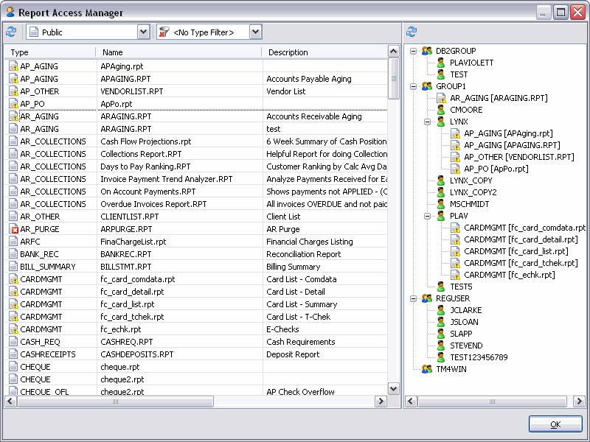Viewport: 590px width, 442px height.
Task: Click the locked report icon for the CARDMGMT fc_card_list.rpt row
Action: pos(13,304)
